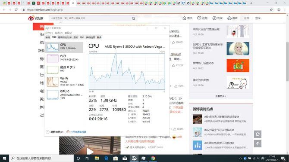Viewport: 289px width, 162px height.
Task: Open orange gift box thumbnail
Action: click(x=238, y=66)
